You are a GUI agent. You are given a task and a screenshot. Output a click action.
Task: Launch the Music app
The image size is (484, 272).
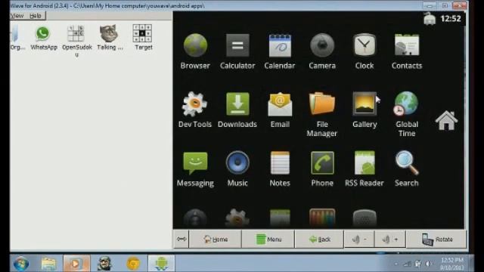pyautogui.click(x=237, y=169)
